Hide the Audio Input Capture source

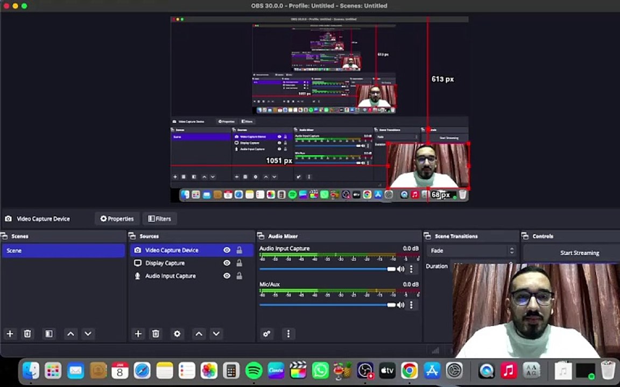click(x=227, y=276)
